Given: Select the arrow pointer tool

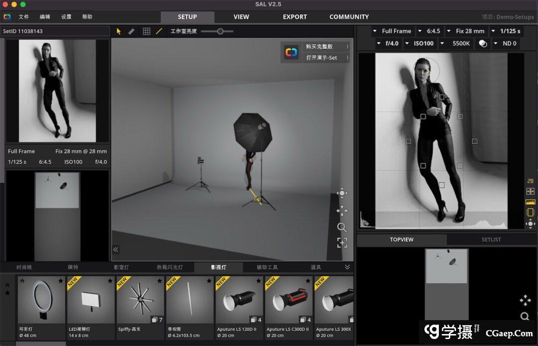Looking at the screenshot, I should click(119, 31).
